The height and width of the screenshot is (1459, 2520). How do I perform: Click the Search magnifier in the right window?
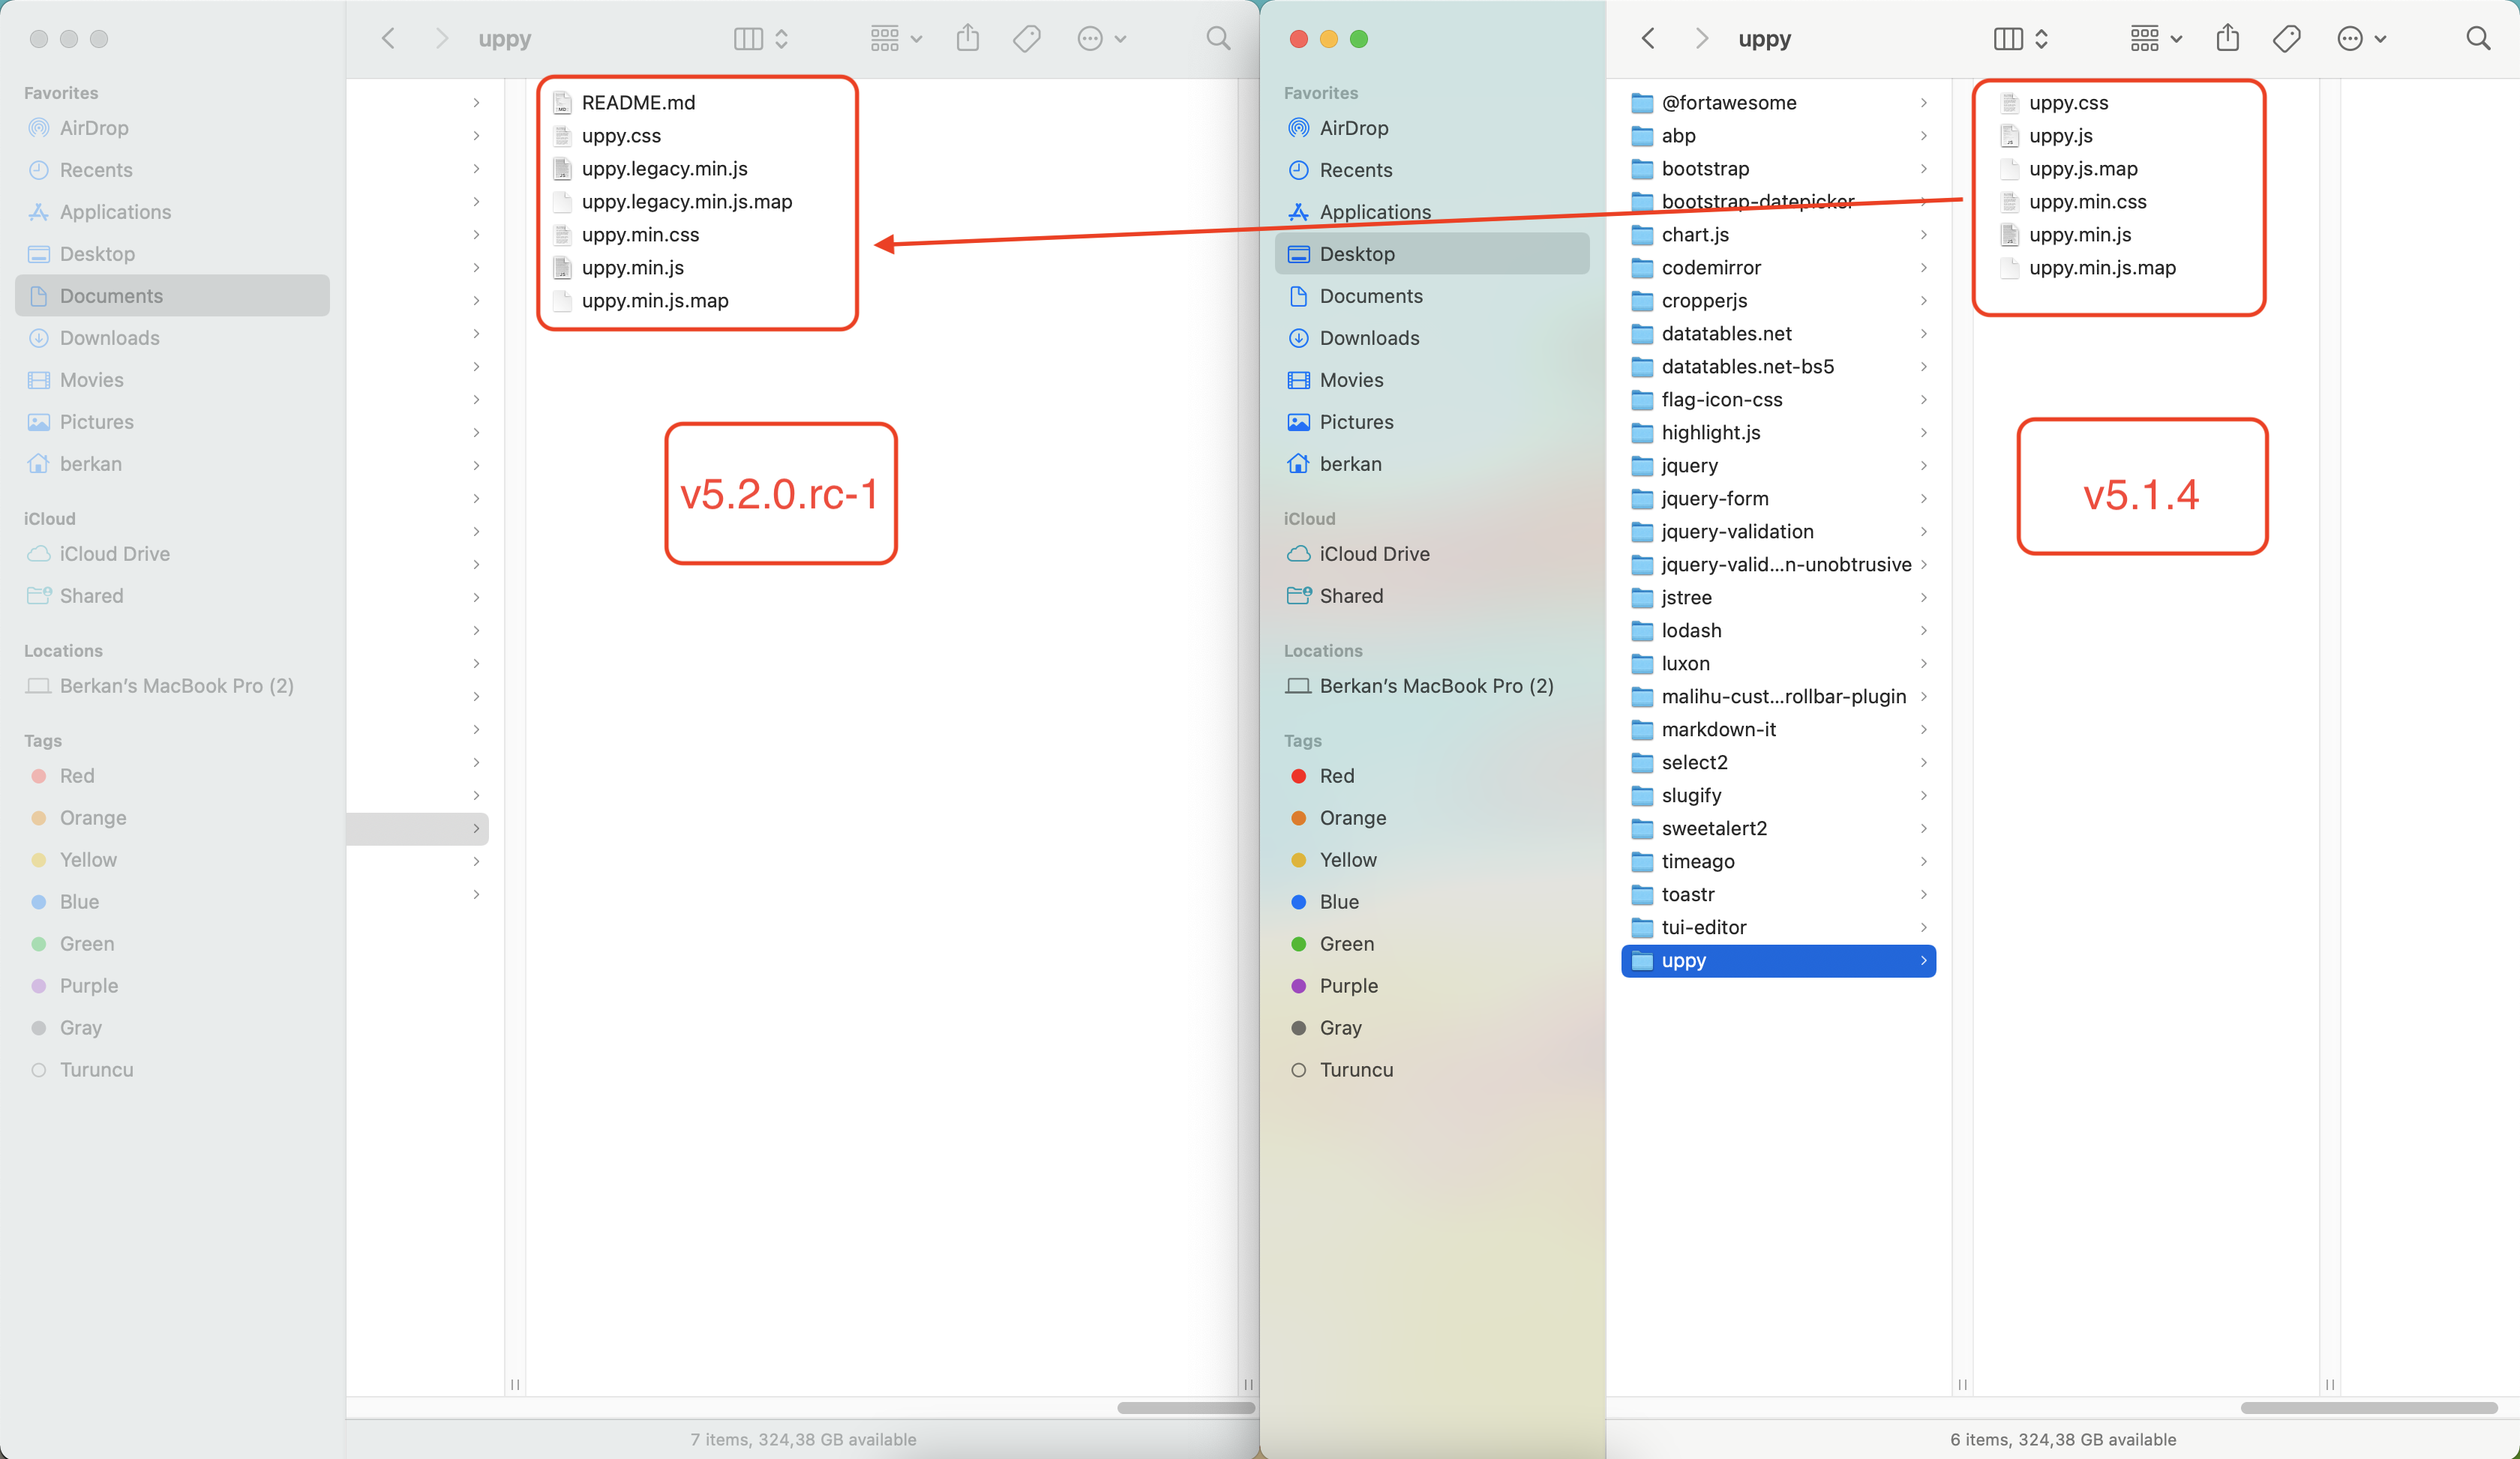point(2479,38)
